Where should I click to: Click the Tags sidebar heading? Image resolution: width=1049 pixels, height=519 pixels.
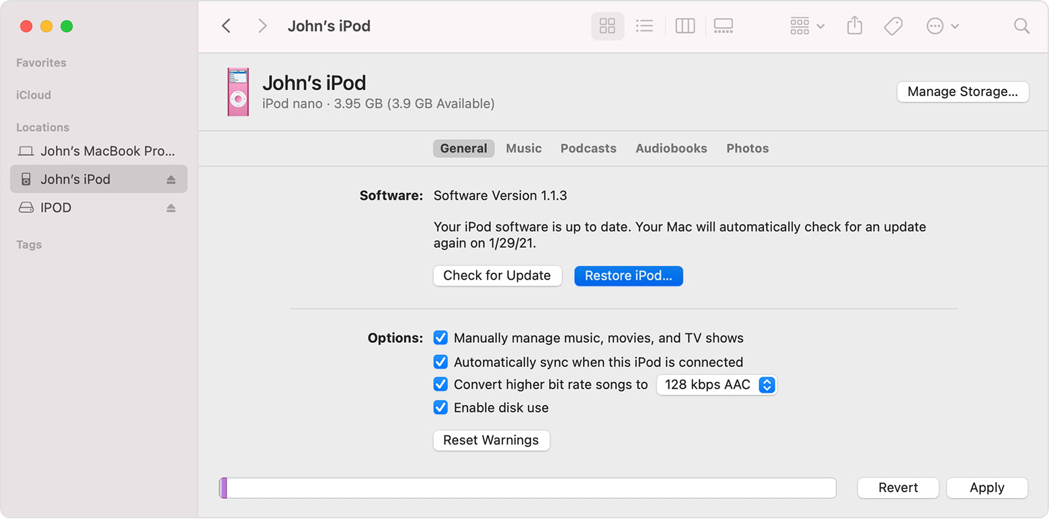coord(29,245)
